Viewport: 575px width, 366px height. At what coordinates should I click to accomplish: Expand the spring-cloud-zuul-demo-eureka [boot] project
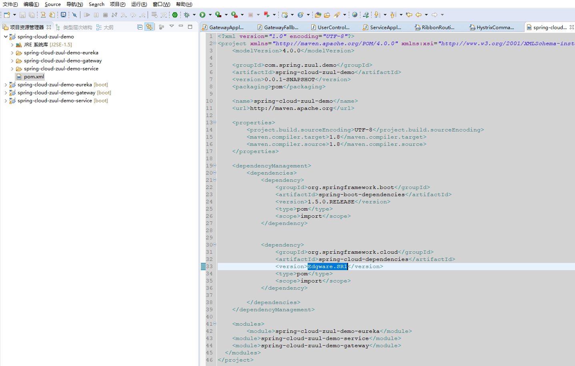tap(6, 85)
